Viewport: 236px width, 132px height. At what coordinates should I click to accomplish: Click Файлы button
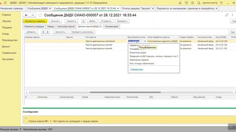click(92, 21)
